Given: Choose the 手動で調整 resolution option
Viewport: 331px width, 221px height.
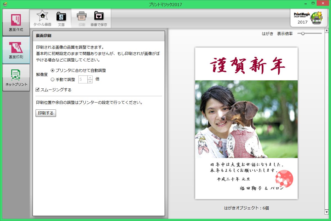Looking at the screenshot, I should (x=52, y=79).
